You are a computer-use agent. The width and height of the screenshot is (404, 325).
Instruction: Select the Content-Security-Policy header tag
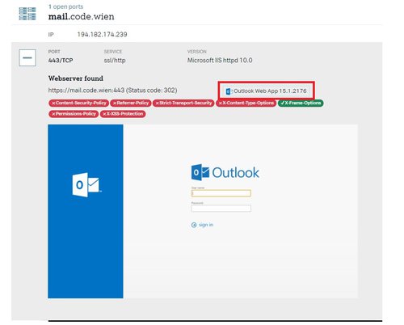pyautogui.click(x=78, y=103)
